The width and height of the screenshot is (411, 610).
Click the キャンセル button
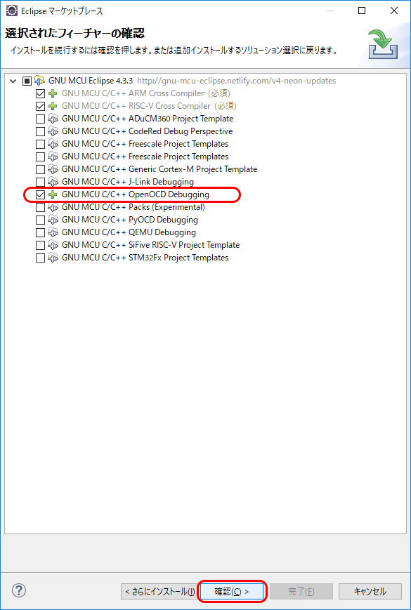[x=370, y=592]
